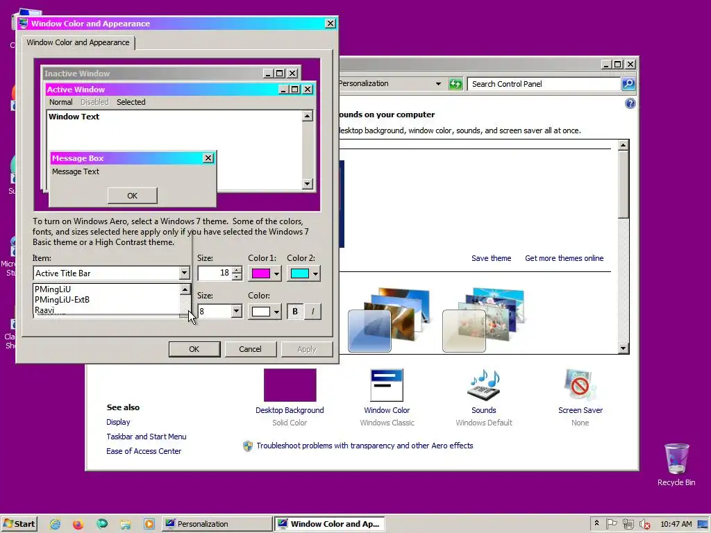This screenshot has height=533, width=711.
Task: Click Save theme link
Action: [491, 258]
